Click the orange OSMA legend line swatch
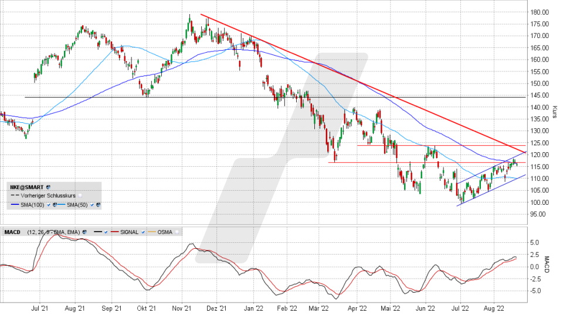Viewport: 563px width, 316px height. click(152, 232)
